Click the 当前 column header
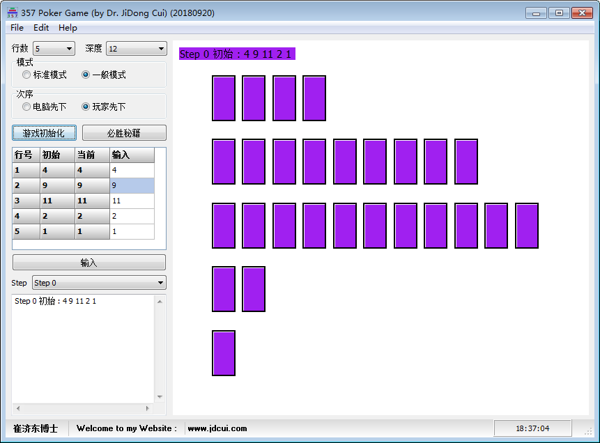This screenshot has width=600, height=443. [x=92, y=155]
